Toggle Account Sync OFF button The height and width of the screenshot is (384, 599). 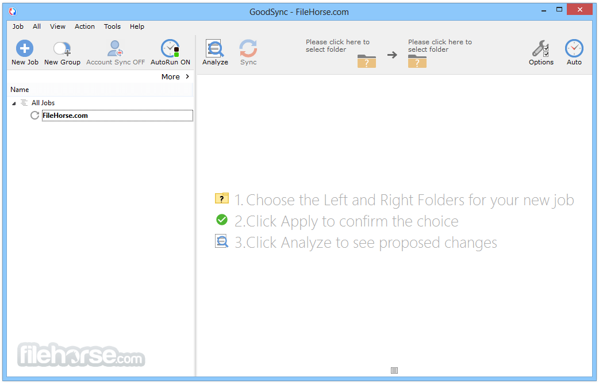[x=116, y=53]
